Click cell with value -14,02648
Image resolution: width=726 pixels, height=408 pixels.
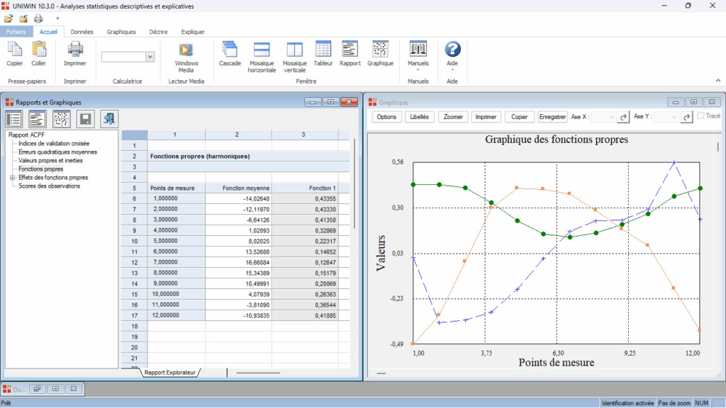(238, 198)
